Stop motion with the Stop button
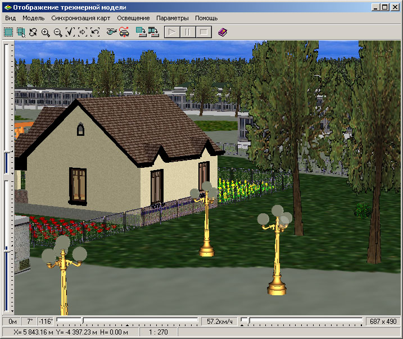The image size is (403, 339). (204, 33)
